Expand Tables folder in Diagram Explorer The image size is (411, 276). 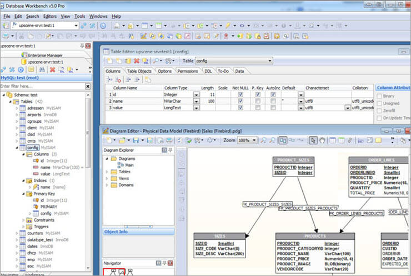pyautogui.click(x=107, y=172)
